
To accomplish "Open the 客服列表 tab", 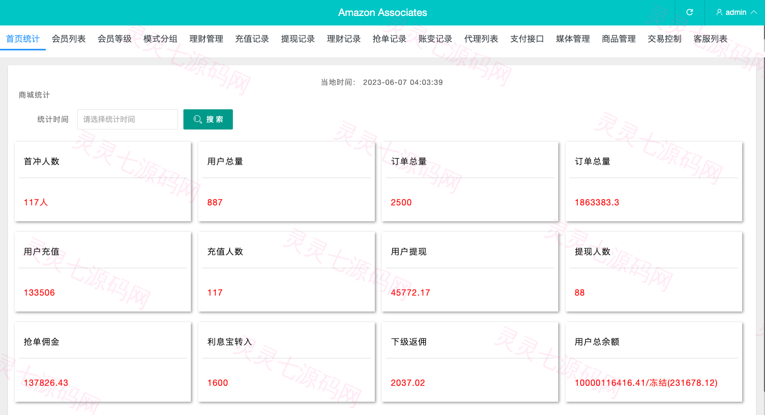I will tap(711, 39).
